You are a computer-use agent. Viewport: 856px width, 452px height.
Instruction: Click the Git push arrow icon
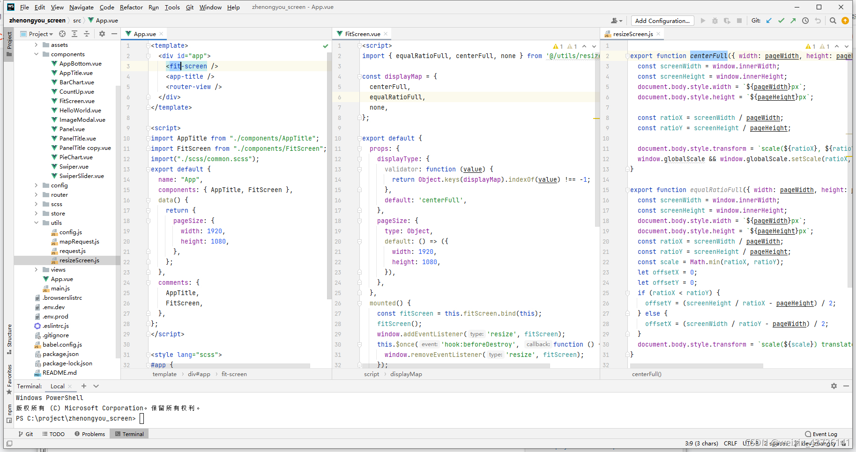793,21
